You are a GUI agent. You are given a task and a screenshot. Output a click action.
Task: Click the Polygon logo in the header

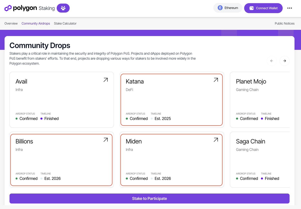(x=21, y=8)
